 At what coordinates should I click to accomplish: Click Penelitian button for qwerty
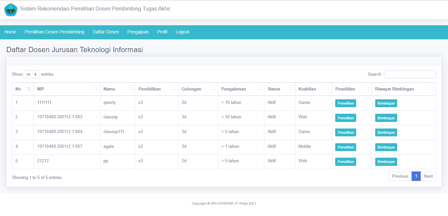[x=345, y=103]
